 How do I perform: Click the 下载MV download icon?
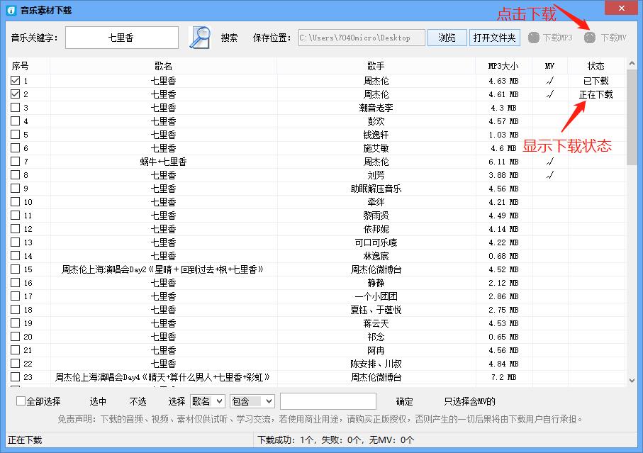[590, 38]
